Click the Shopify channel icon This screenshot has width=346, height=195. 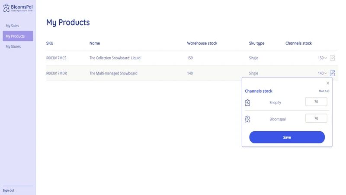(x=247, y=103)
